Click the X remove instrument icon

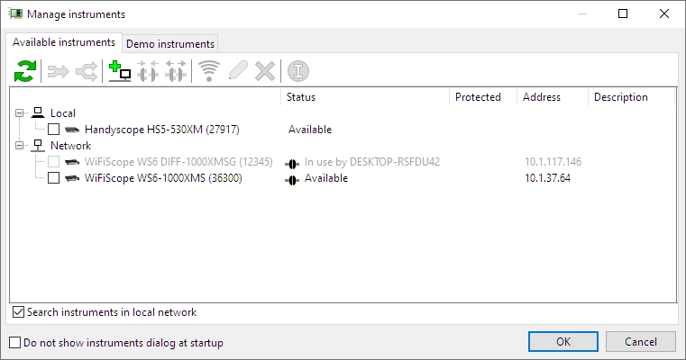[264, 70]
